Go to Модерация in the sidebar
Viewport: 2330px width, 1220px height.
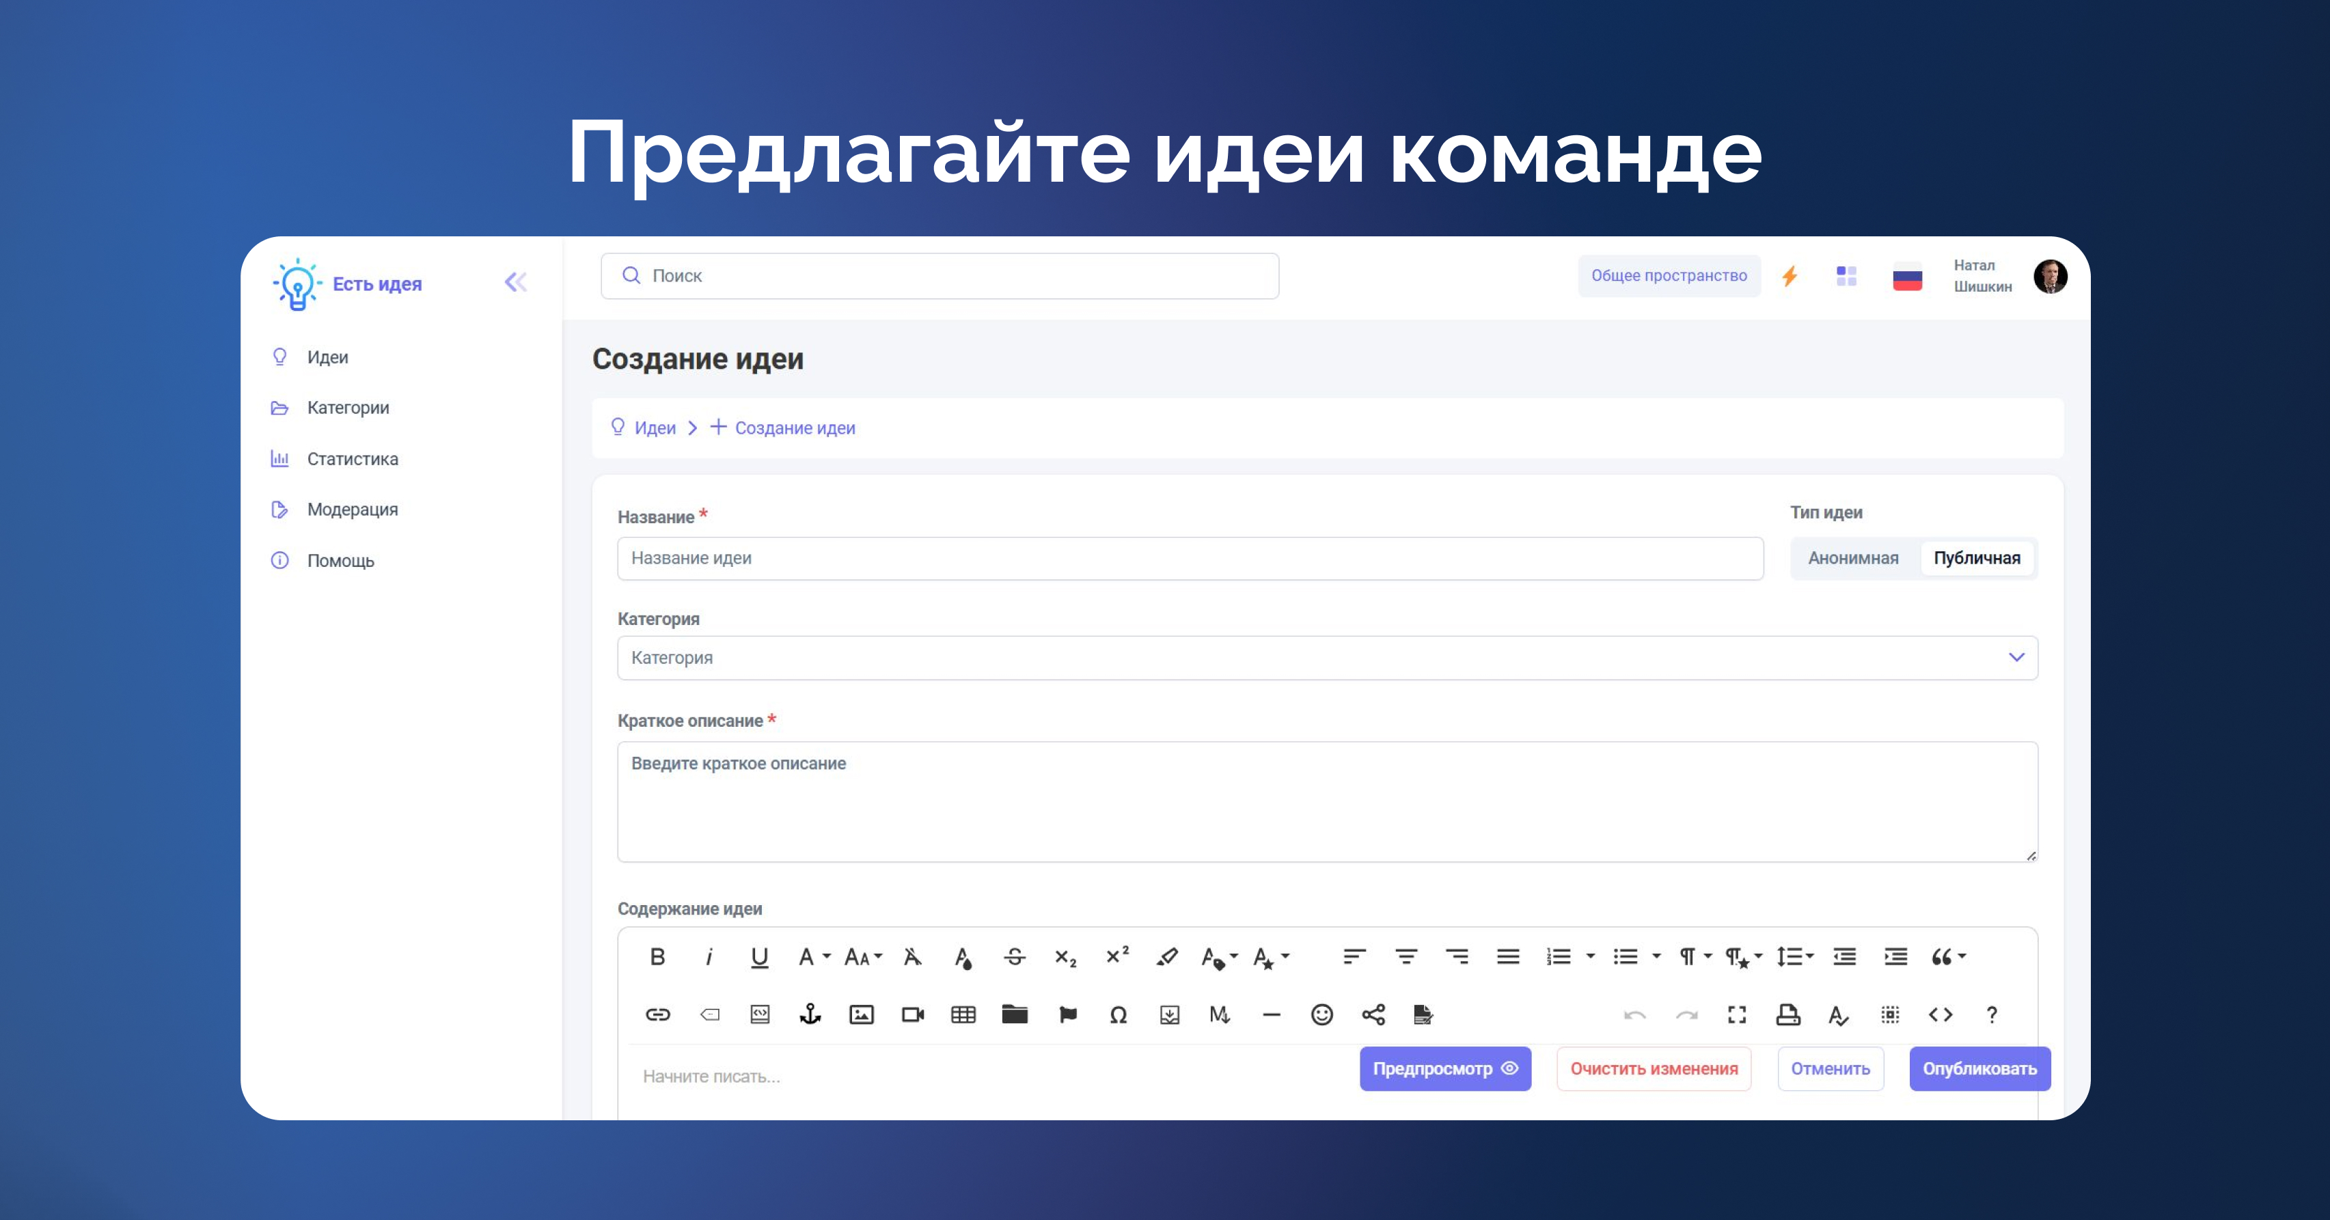click(352, 509)
